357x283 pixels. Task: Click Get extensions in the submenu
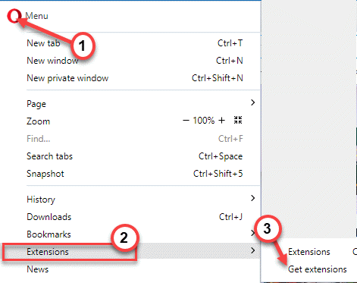click(x=318, y=269)
